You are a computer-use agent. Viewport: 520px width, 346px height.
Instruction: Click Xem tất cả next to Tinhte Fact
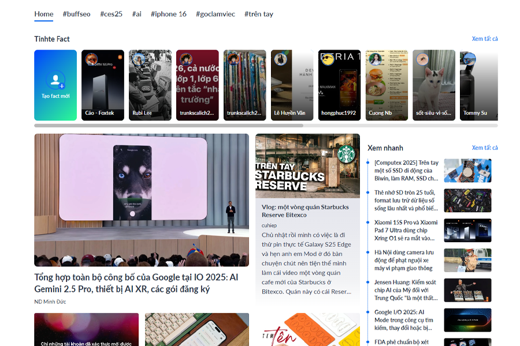(485, 39)
